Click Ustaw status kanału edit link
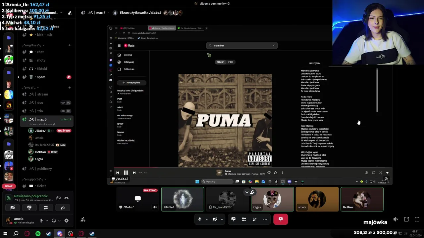The height and width of the screenshot is (238, 424). click(42, 124)
